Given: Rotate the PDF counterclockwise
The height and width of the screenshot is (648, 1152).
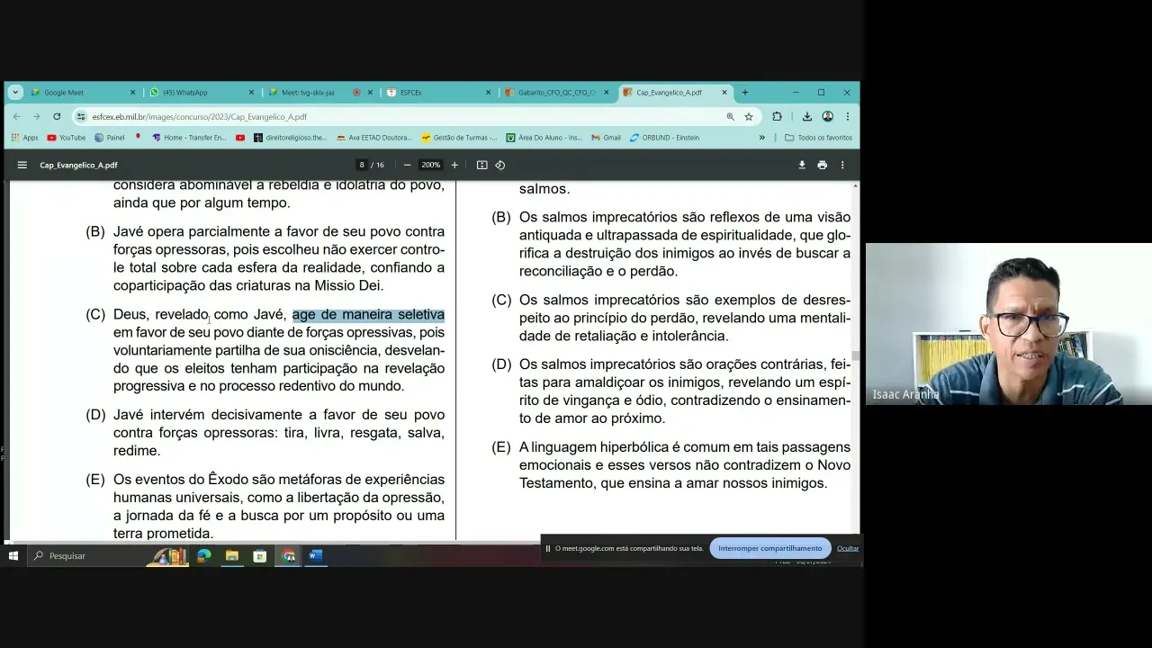Looking at the screenshot, I should click(500, 165).
